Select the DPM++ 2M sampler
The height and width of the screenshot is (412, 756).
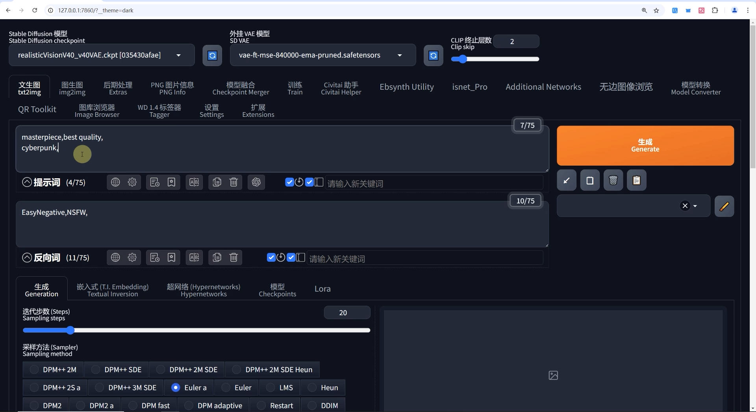pyautogui.click(x=53, y=370)
